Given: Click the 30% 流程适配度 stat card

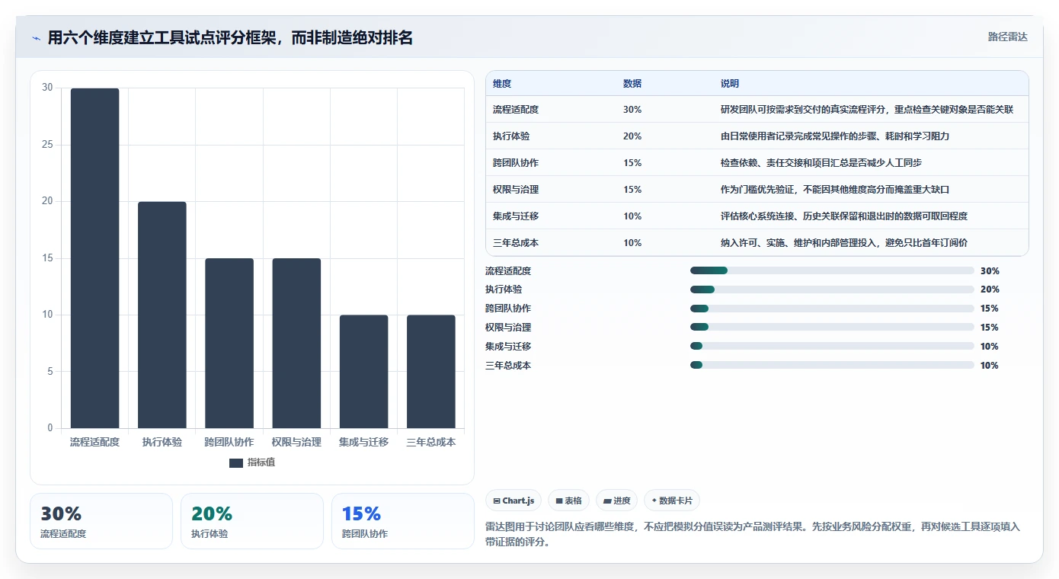Looking at the screenshot, I should 101,521.
